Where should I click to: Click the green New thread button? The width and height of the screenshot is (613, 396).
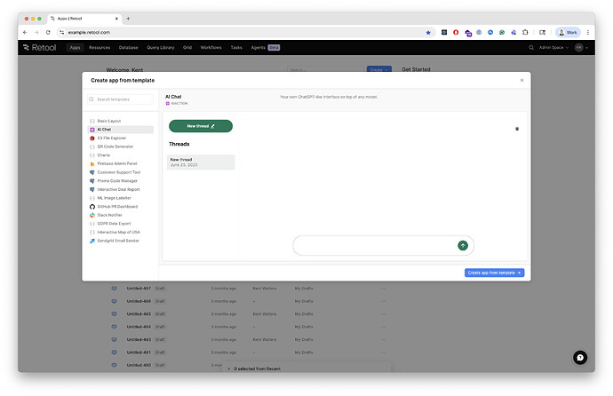(201, 126)
